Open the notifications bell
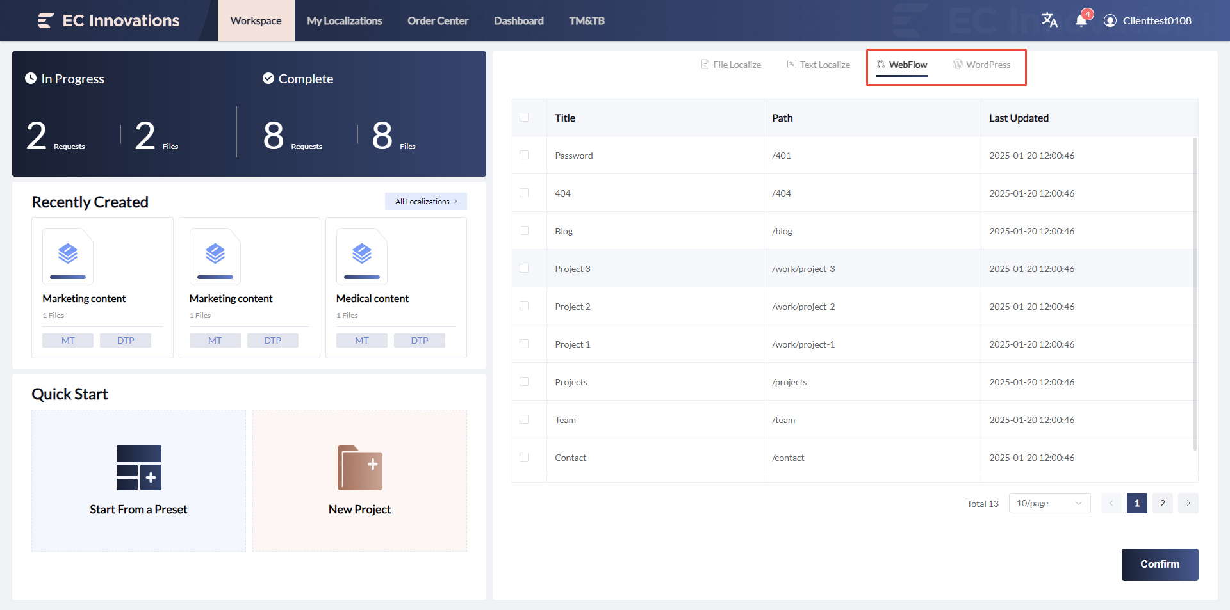This screenshot has width=1230, height=610. [x=1081, y=20]
